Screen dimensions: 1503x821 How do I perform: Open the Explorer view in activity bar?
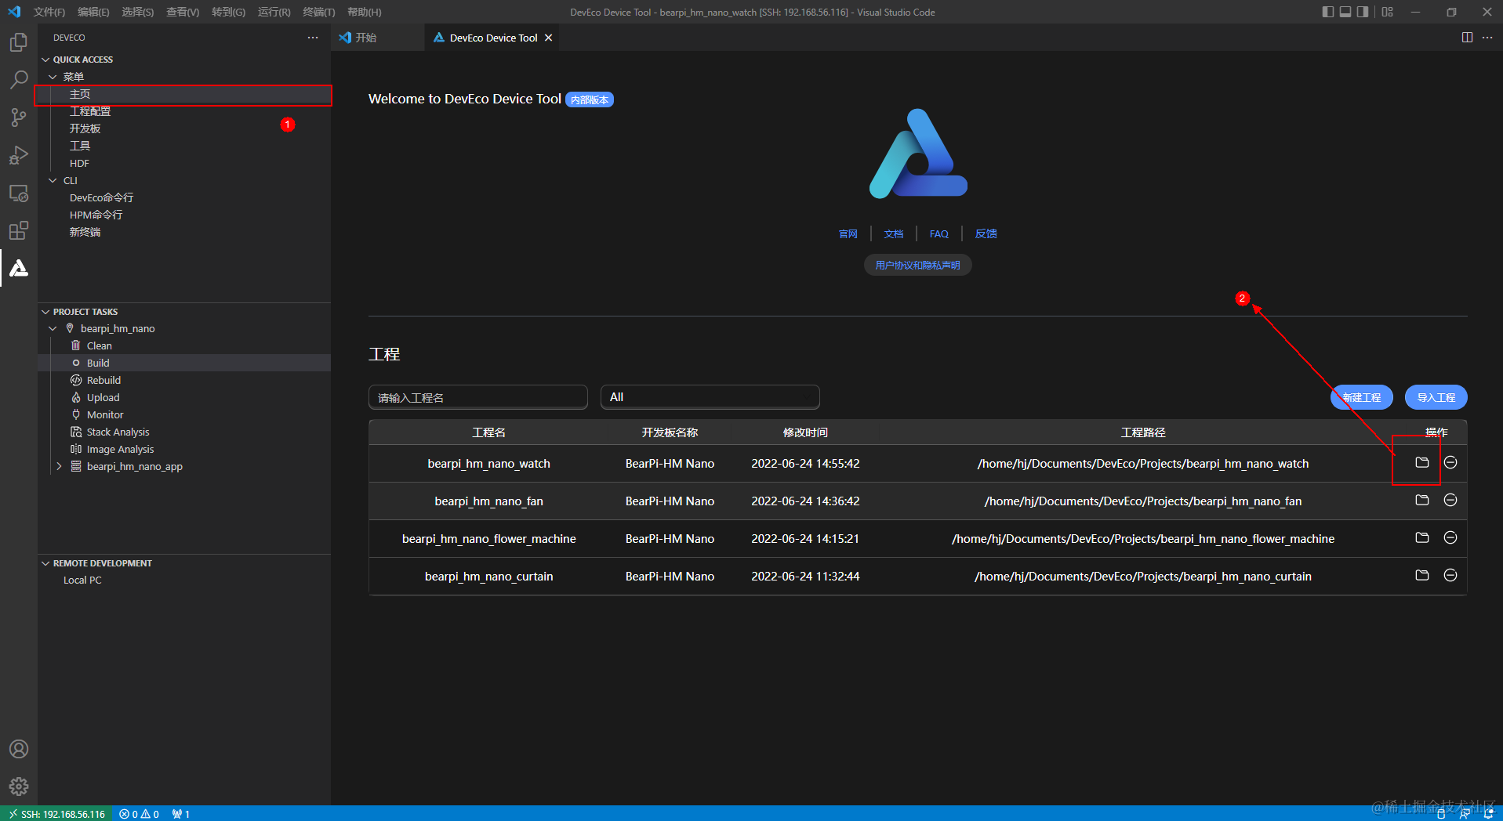tap(19, 42)
